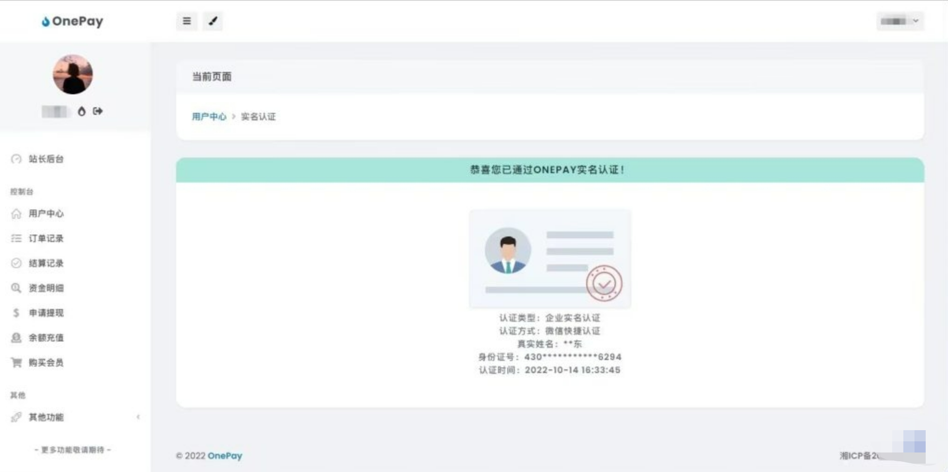Image resolution: width=948 pixels, height=472 pixels.
Task: Open the user account dropdown at top right
Action: (900, 21)
